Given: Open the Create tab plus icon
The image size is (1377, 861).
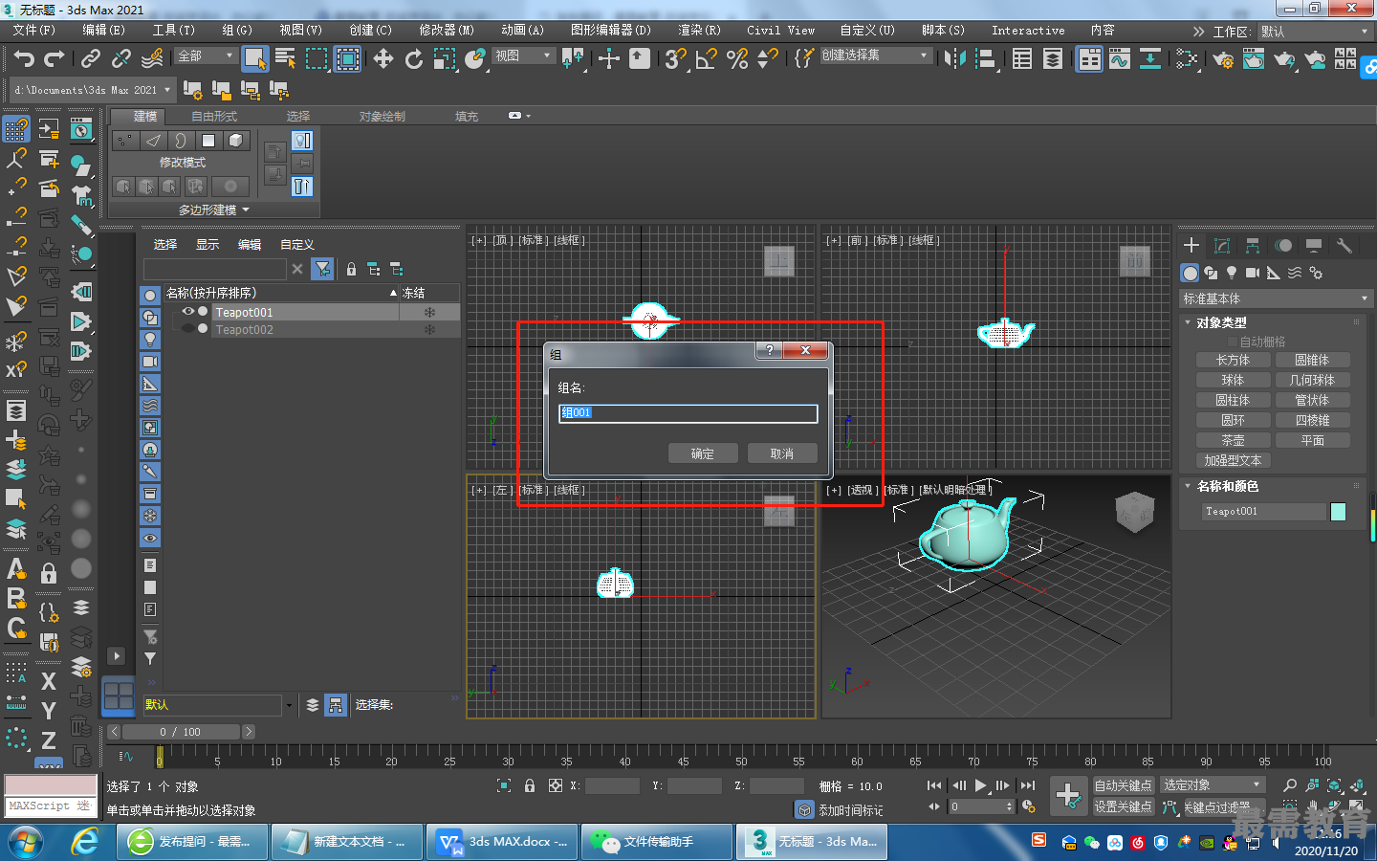Looking at the screenshot, I should (1191, 246).
